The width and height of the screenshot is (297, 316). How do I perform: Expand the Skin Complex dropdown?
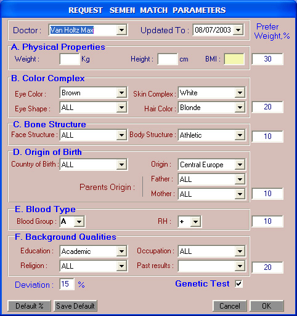pyautogui.click(x=240, y=93)
